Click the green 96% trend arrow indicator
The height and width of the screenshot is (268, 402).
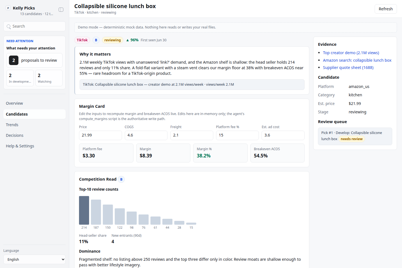click(x=128, y=40)
